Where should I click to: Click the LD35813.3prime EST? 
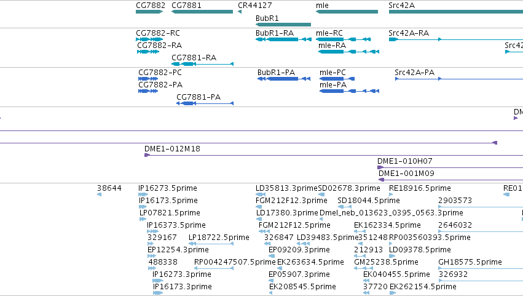(x=261, y=194)
